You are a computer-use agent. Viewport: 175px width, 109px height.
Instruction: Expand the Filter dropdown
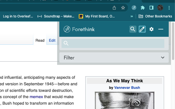point(114,57)
